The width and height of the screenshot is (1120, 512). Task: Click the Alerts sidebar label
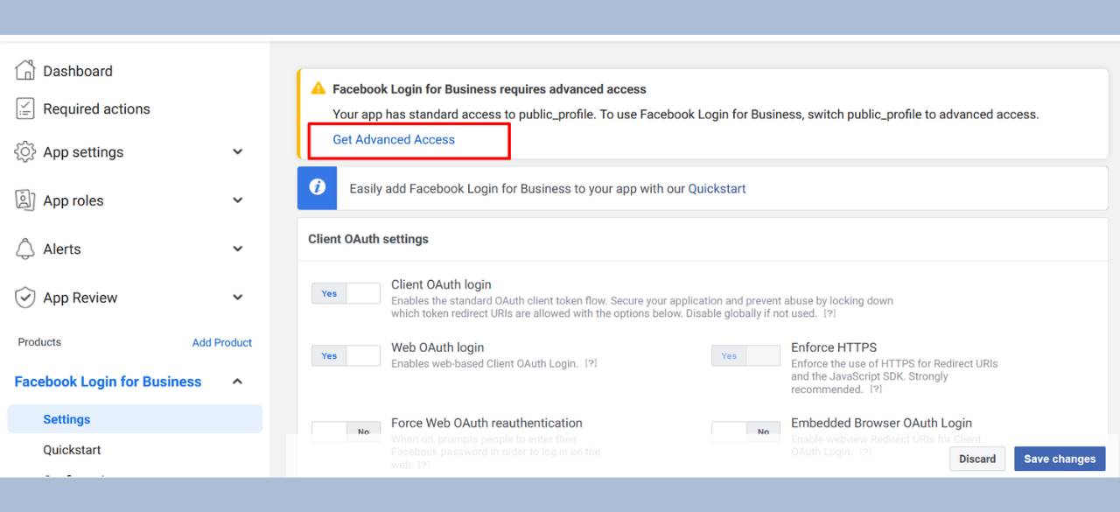pos(62,249)
